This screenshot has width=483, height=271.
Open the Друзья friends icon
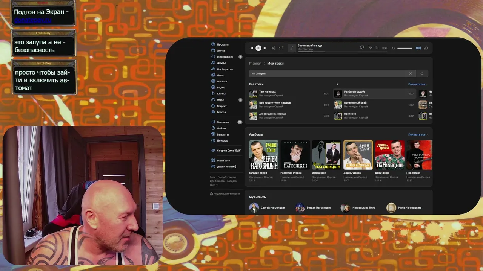[213, 63]
